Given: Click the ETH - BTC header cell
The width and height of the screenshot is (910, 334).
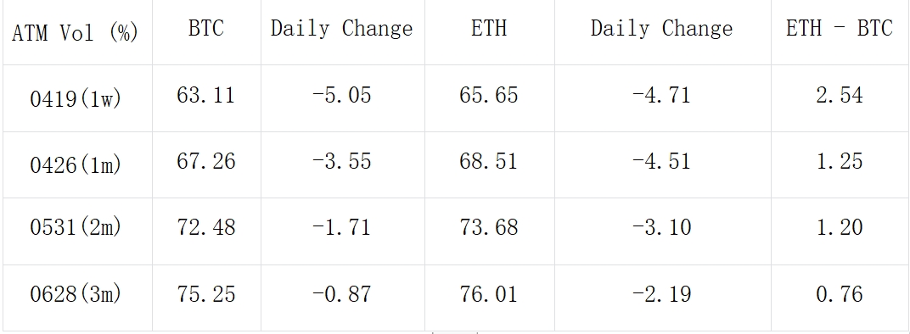Looking at the screenshot, I should [840, 32].
